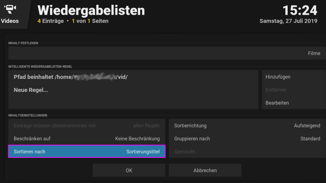Open the Filme content type selector
326x183 pixels.
167,53
